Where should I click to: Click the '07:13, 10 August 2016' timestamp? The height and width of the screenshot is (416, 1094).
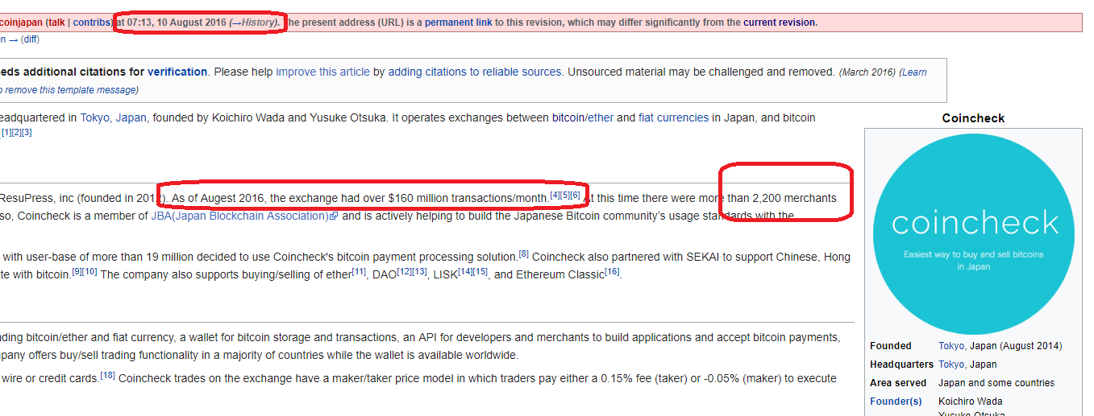(x=177, y=23)
